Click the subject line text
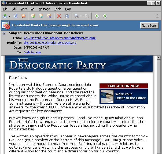This screenshot has width=162, height=154. (54, 33)
